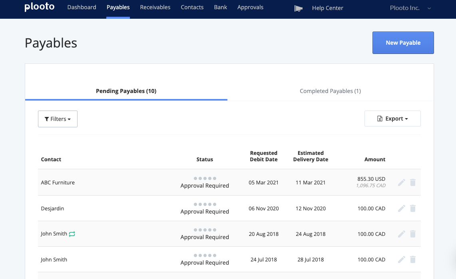Click the recurring icon beside John Smith
Image resolution: width=456 pixels, height=279 pixels.
[72, 234]
